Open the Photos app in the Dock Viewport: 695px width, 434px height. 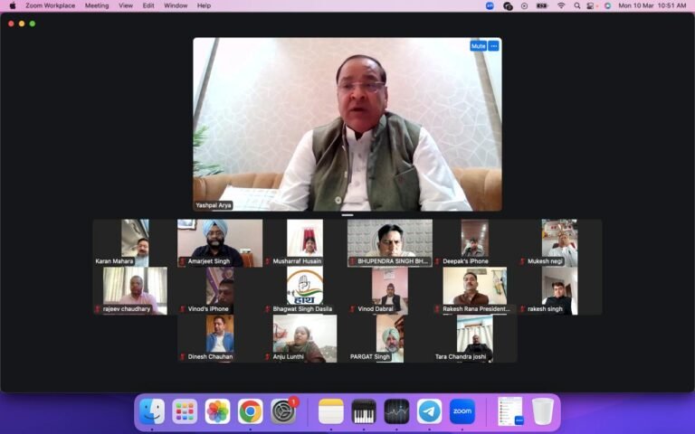coord(217,411)
